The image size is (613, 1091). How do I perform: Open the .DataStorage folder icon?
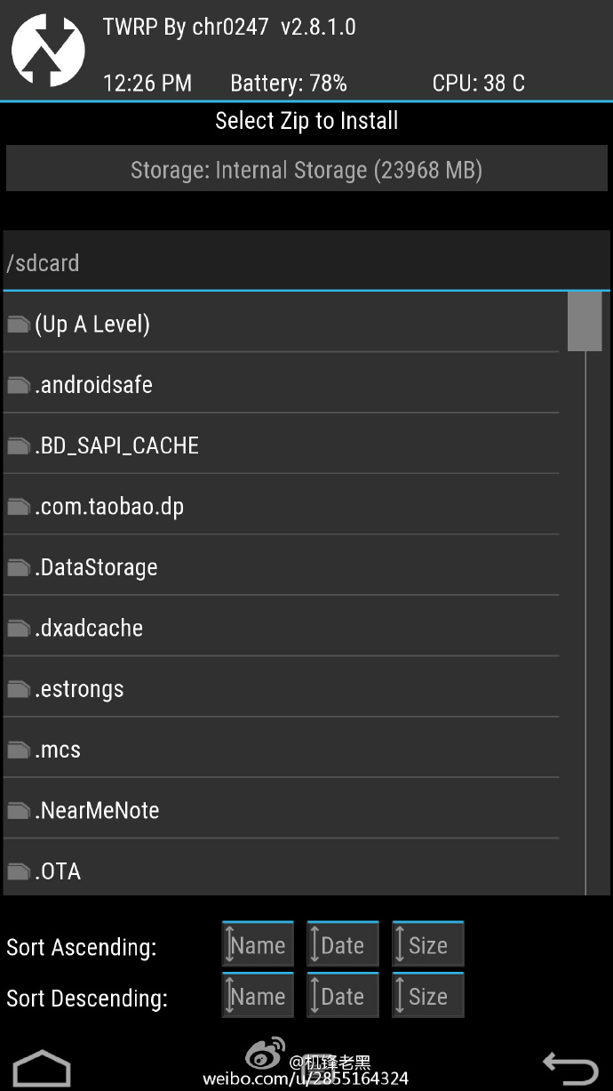tap(18, 566)
